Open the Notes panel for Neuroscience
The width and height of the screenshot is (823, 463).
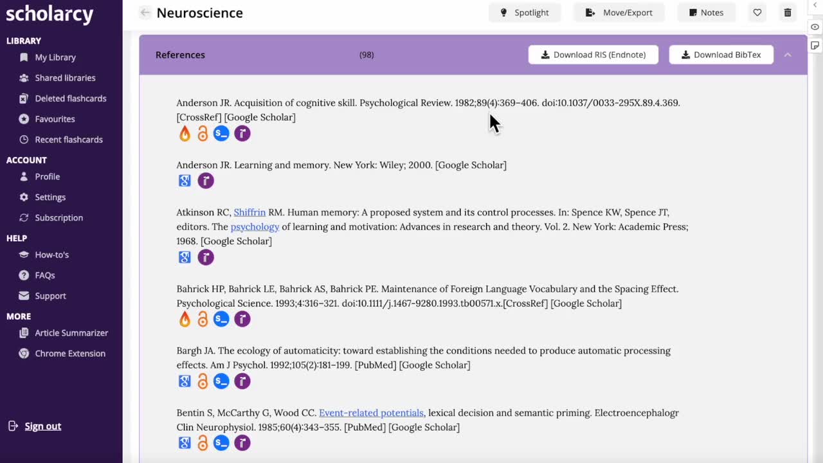coord(706,12)
